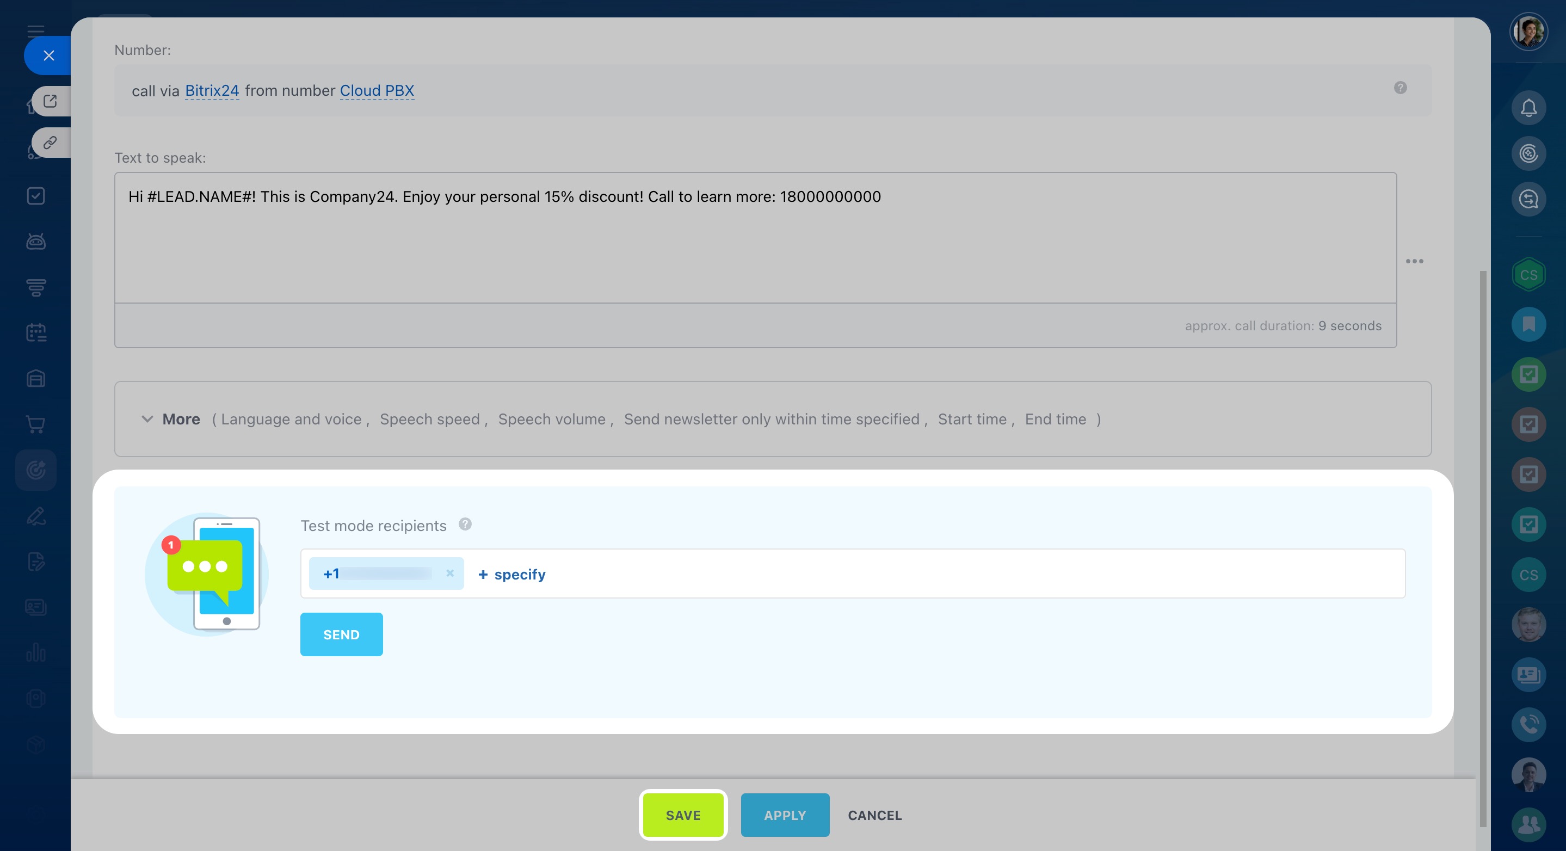Open the blue bookmark icon in right sidebar
This screenshot has height=851, width=1566.
tap(1528, 324)
